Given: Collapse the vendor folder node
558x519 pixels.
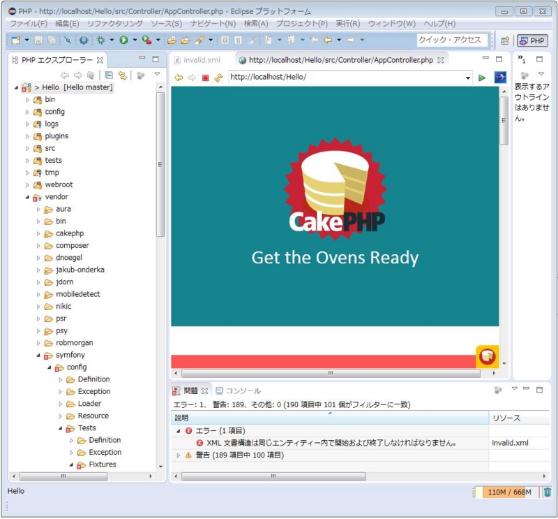Looking at the screenshot, I should tap(27, 197).
